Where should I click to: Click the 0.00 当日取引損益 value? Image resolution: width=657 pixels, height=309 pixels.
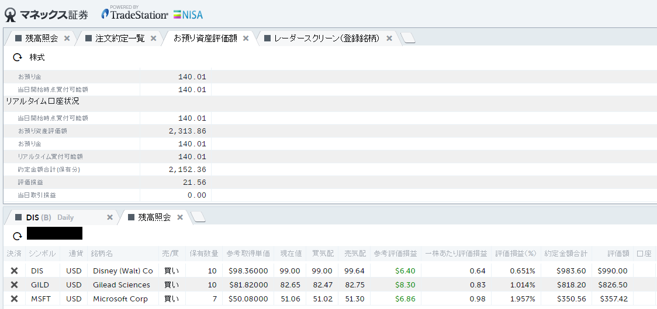point(197,195)
